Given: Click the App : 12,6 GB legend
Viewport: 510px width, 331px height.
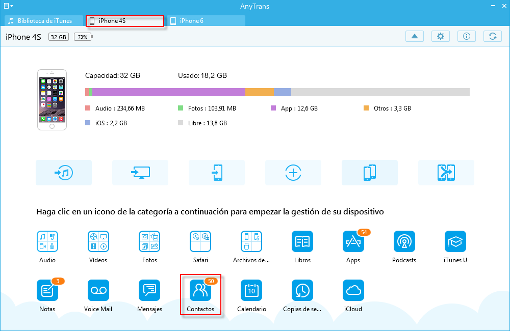Looking at the screenshot, I should point(294,108).
